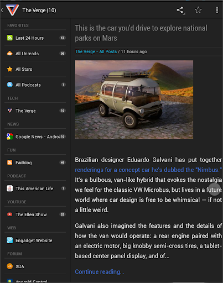223x283 pixels.
Task: Click Continue reading link
Action: pos(99,272)
